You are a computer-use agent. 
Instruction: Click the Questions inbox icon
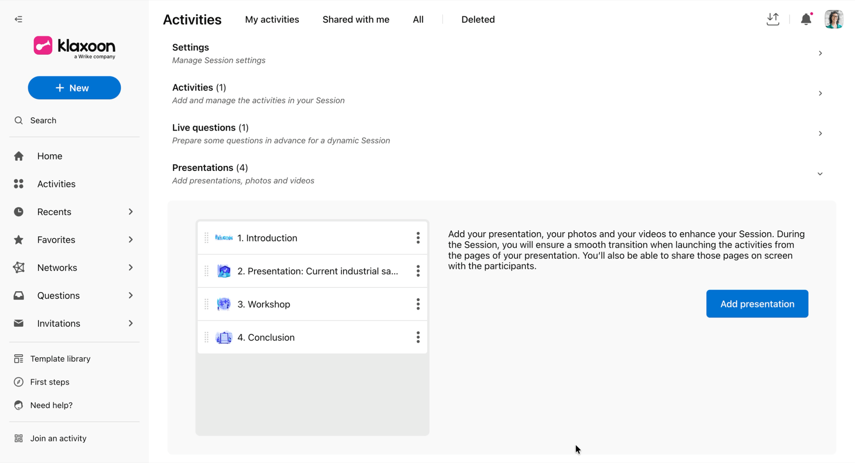(19, 295)
